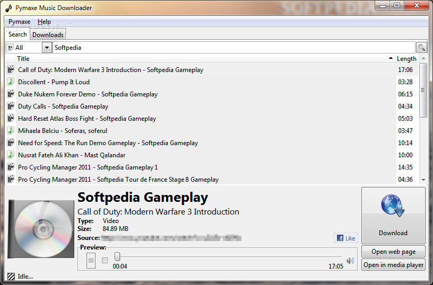
Task: Pause the preview playback
Action: [91, 261]
